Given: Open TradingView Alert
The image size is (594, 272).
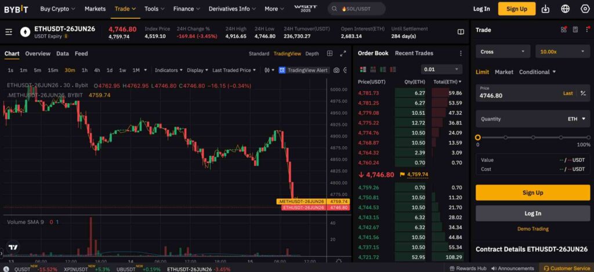Looking at the screenshot, I should tap(303, 70).
